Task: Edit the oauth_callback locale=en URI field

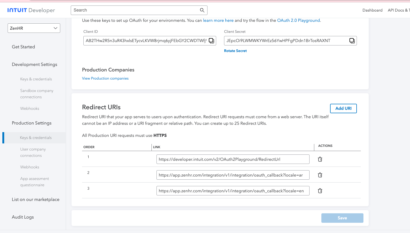Action: [x=233, y=191]
